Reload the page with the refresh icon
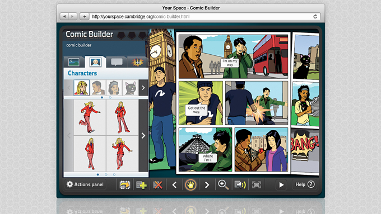This screenshot has height=214, width=381. 315,16
